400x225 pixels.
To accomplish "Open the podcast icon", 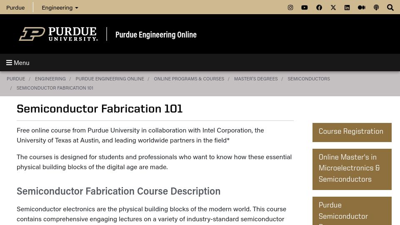I will pyautogui.click(x=376, y=7).
